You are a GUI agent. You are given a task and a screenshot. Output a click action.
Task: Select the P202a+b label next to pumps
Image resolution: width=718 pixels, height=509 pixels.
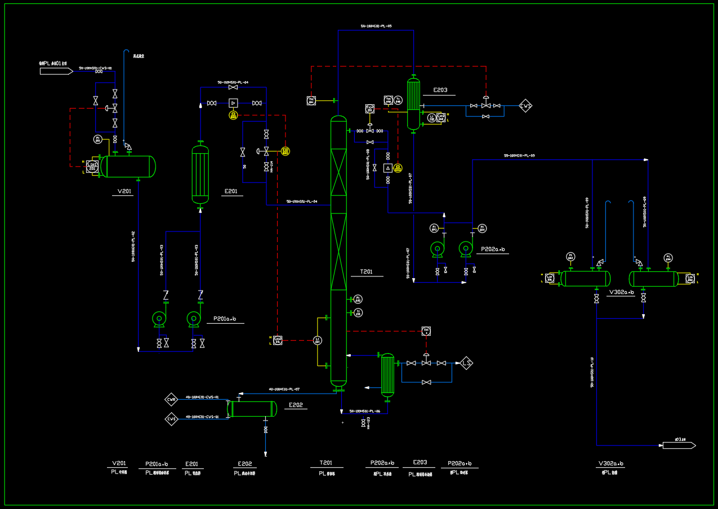(x=493, y=249)
